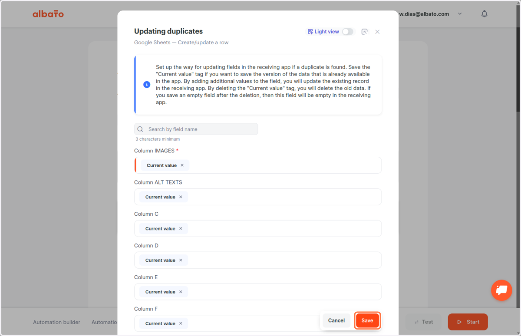Image resolution: width=521 pixels, height=336 pixels.
Task: Click the Test button
Action: tap(423, 322)
